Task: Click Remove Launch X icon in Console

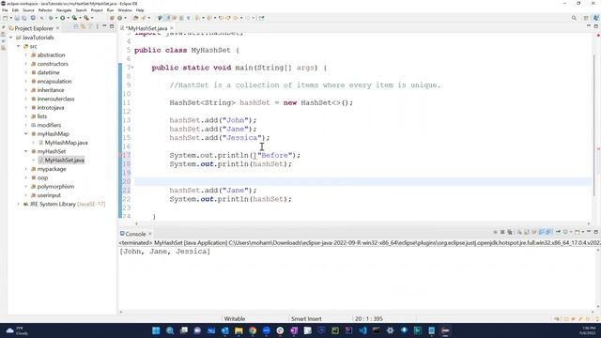Action: tap(502, 232)
